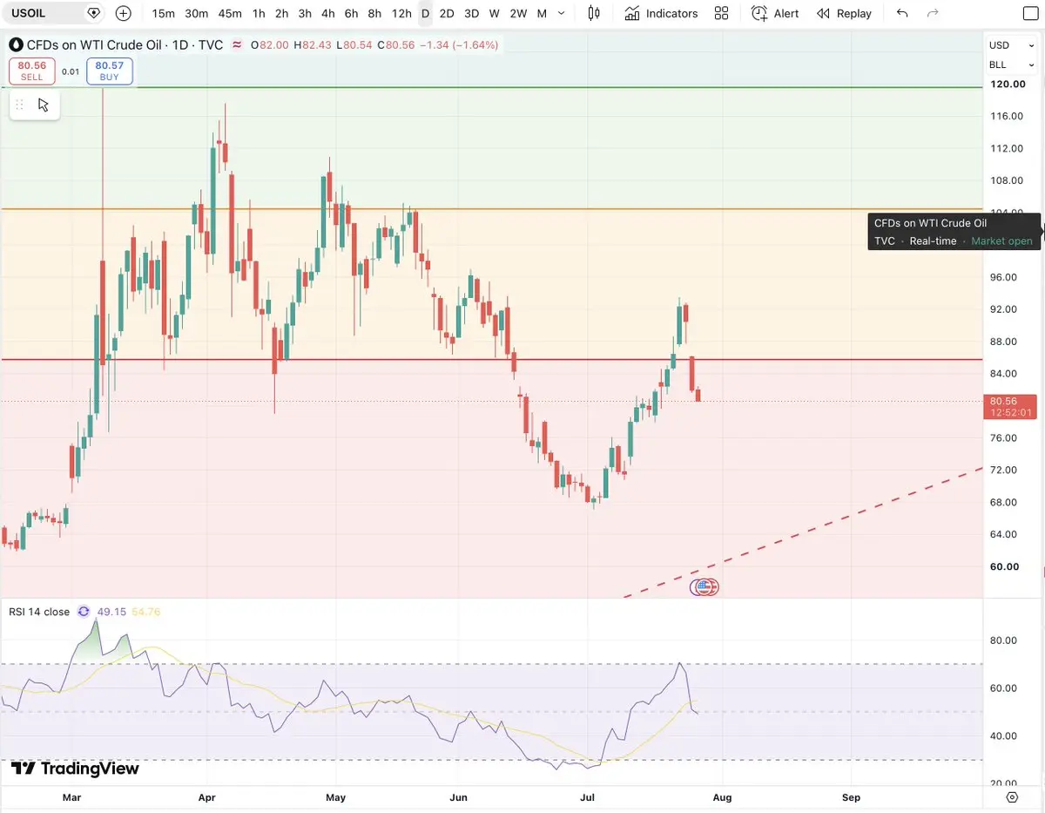Undo the last chart action

902,13
